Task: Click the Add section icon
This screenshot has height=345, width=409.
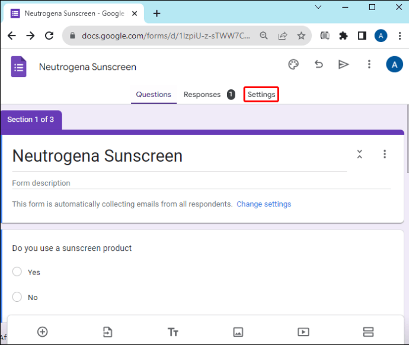Action: pos(368,332)
